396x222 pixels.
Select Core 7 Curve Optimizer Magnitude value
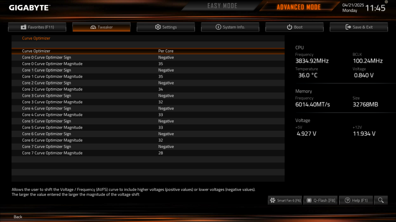pos(160,153)
